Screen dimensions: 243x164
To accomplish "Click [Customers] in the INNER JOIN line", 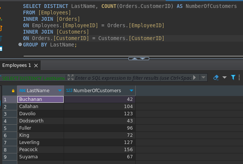I will 73,32.
